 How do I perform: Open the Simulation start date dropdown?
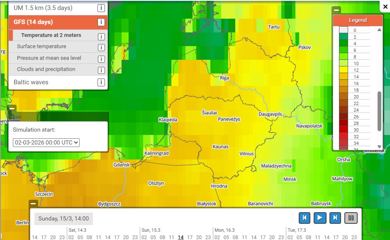pos(46,142)
